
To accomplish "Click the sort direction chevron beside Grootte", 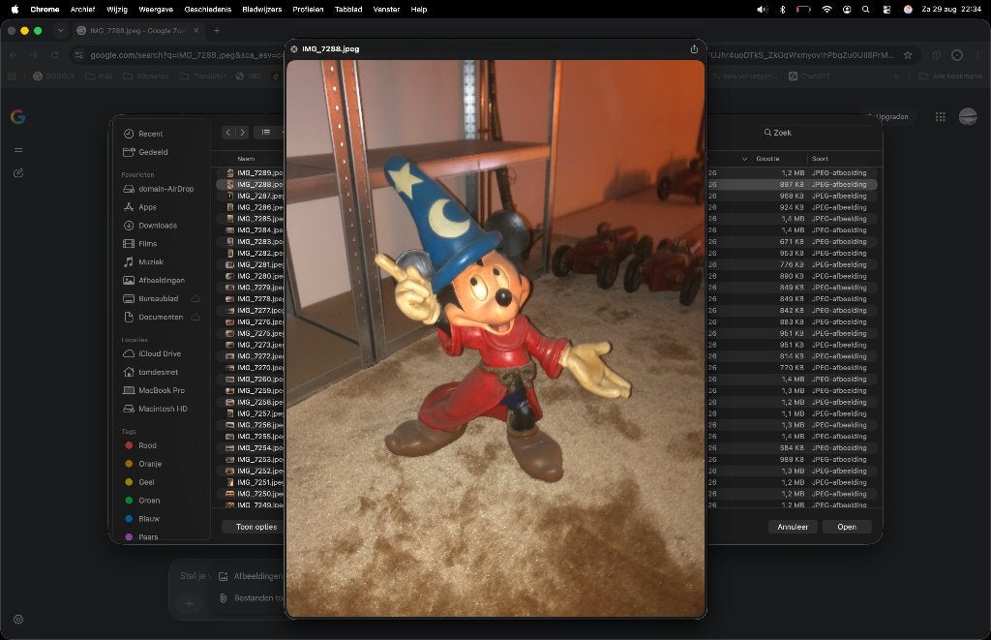I will click(744, 159).
